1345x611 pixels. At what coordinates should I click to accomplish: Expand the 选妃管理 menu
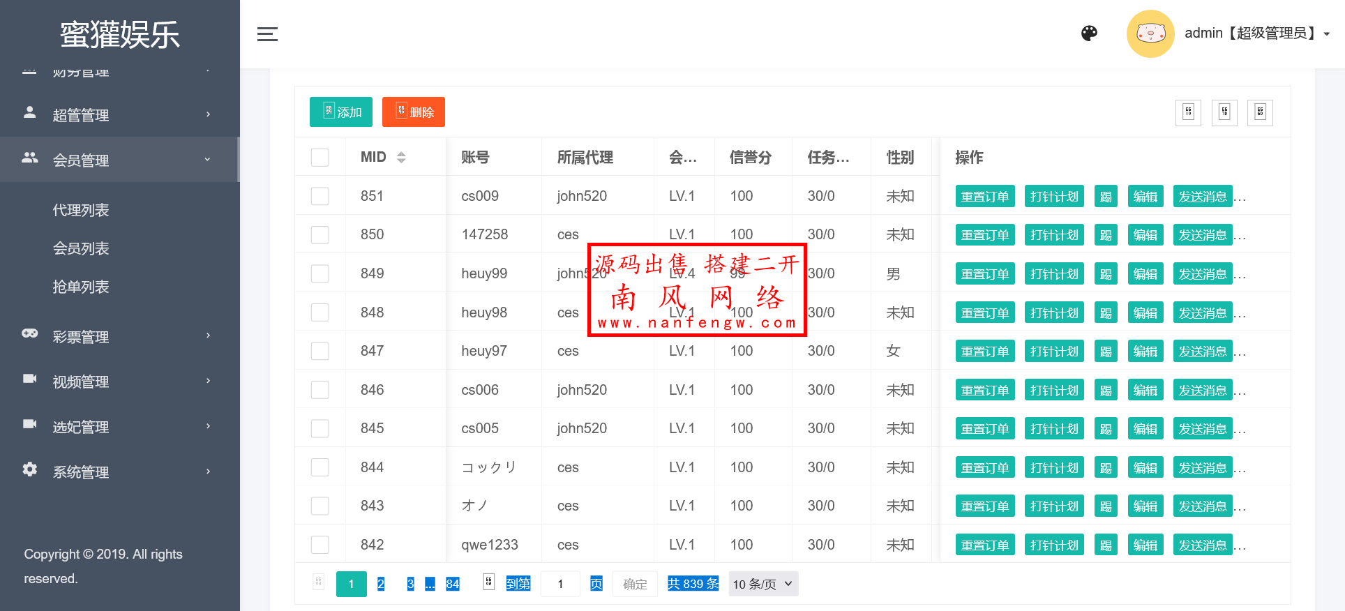pos(120,427)
